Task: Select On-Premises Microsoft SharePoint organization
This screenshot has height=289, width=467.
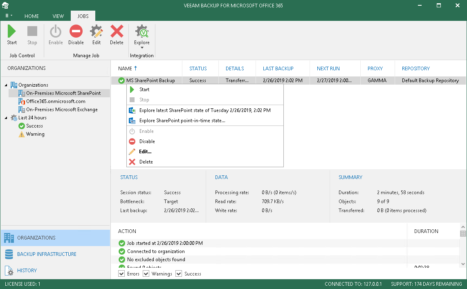Action: point(63,93)
